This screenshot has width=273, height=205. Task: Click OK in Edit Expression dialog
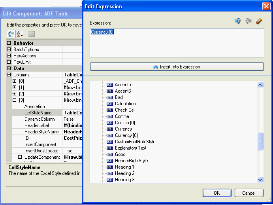(217, 193)
